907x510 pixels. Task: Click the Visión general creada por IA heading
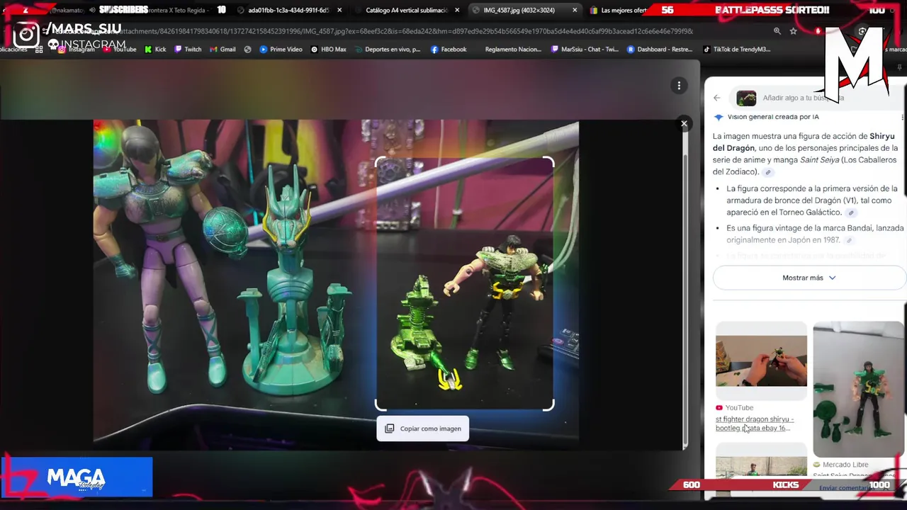click(x=772, y=117)
